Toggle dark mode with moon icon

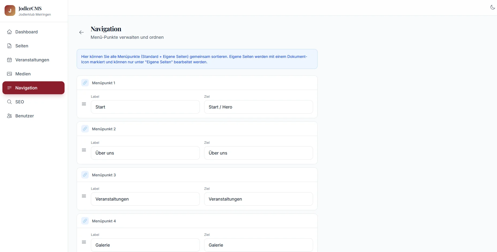[x=492, y=7]
